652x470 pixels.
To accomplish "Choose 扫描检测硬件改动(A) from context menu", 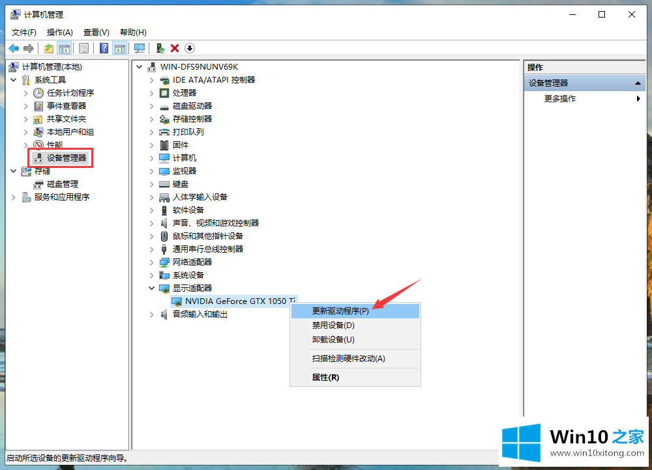I will point(355,359).
